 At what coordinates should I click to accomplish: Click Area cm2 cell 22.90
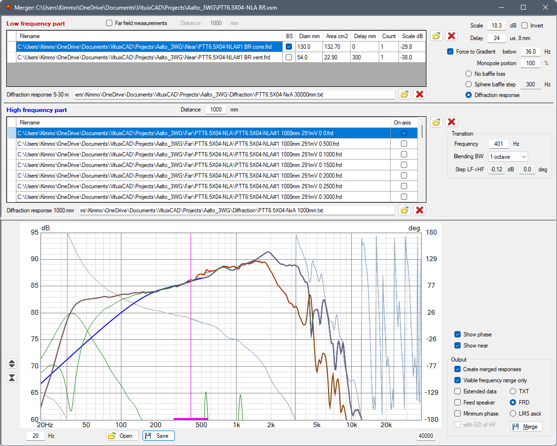(337, 57)
